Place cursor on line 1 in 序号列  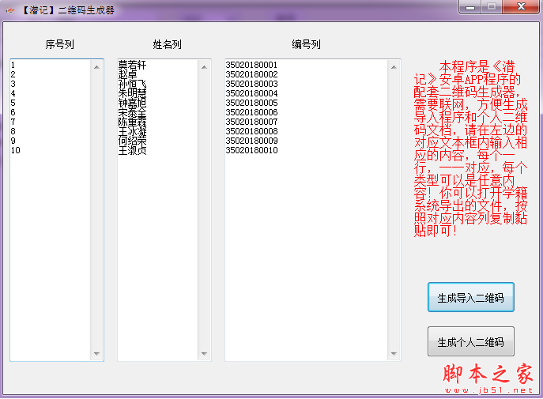pos(13,65)
